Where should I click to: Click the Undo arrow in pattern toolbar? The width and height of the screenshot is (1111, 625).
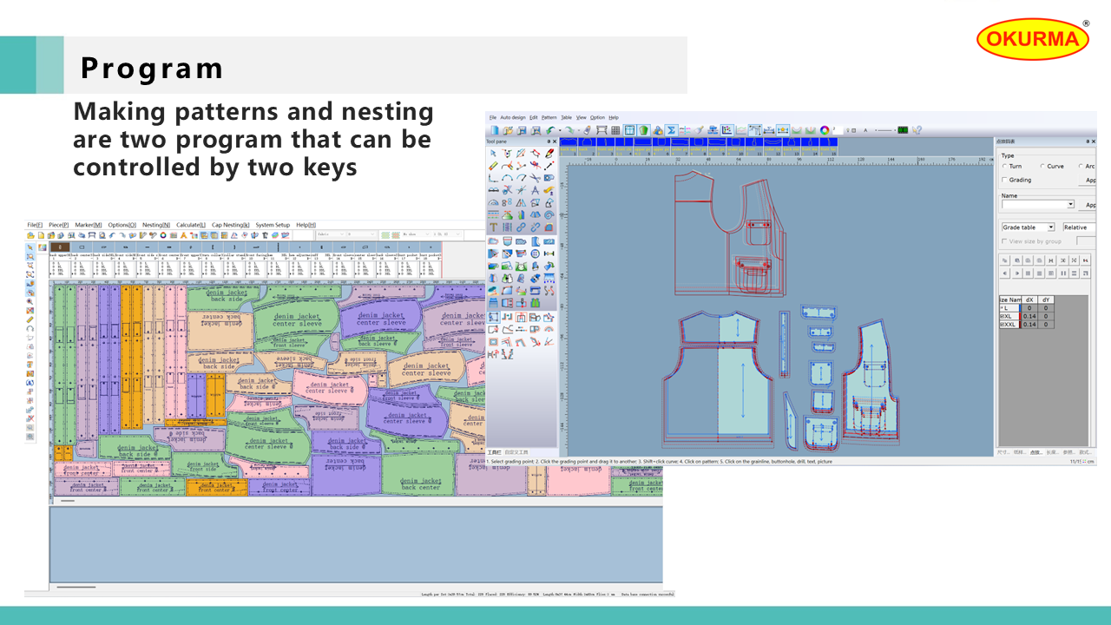[x=551, y=130]
